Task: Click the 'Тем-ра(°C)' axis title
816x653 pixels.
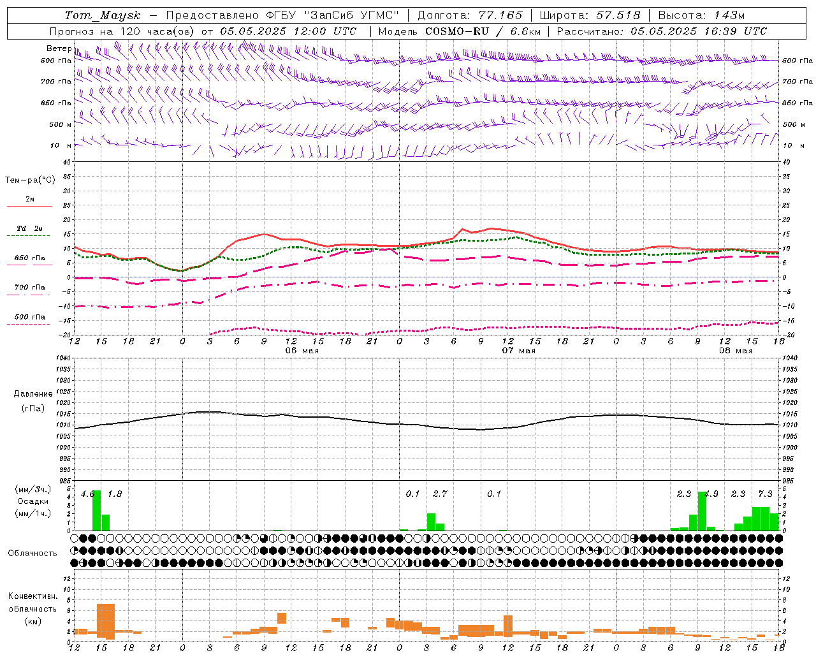Action: 30,180
